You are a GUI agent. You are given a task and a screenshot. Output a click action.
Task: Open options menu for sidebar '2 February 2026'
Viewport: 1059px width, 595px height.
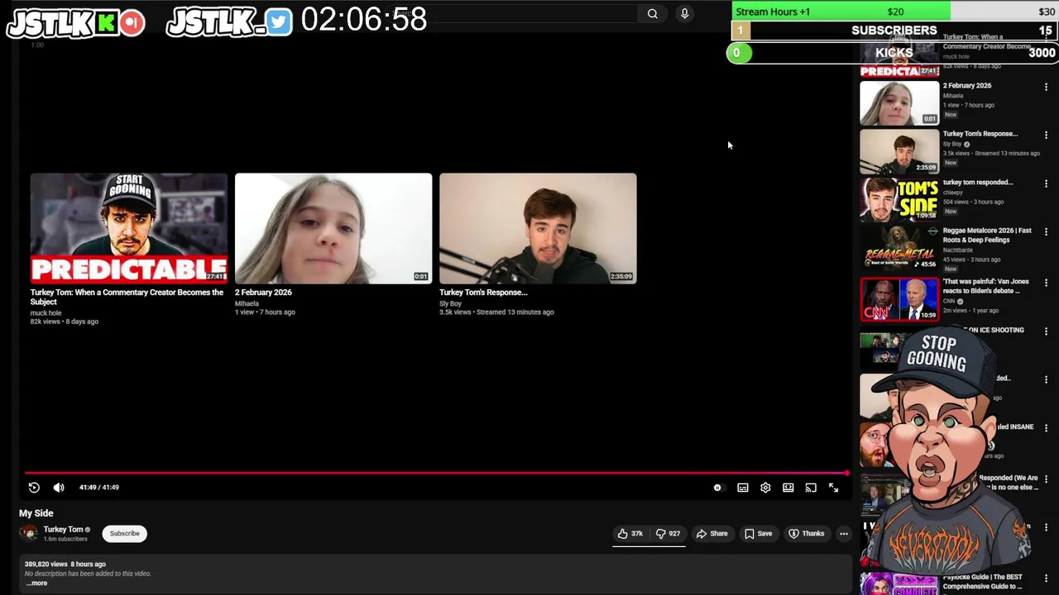(1046, 87)
